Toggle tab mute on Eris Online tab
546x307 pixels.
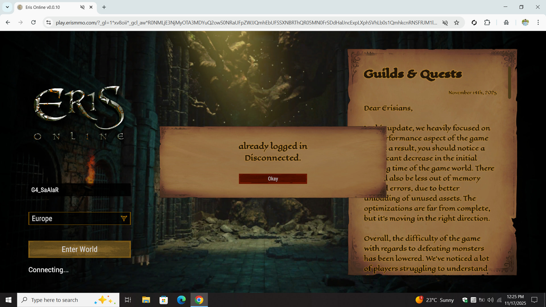click(82, 7)
